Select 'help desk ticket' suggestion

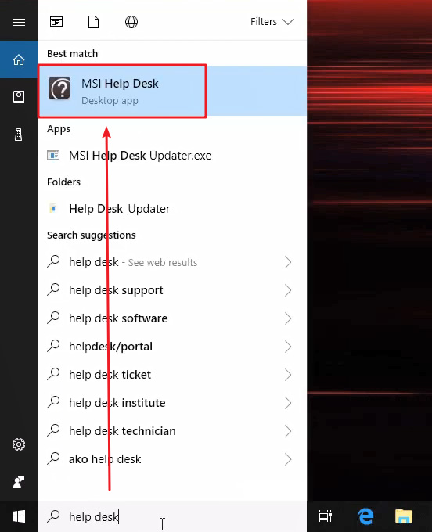[172, 375]
